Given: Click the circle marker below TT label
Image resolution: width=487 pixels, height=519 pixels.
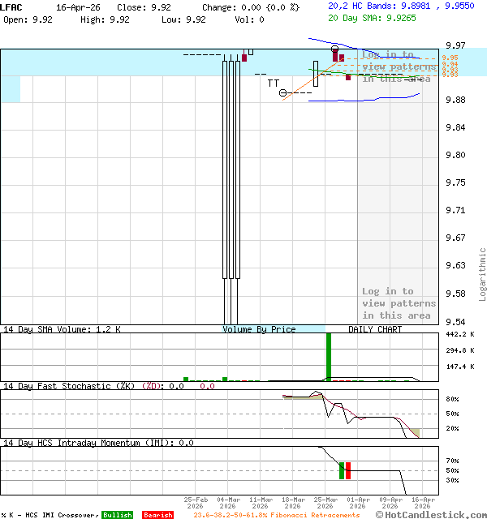Looking at the screenshot, I should click(283, 93).
